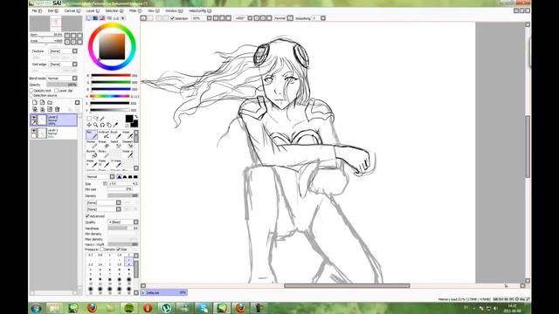Toggle the Selection source checkbox
The image size is (559, 314).
pos(31,96)
